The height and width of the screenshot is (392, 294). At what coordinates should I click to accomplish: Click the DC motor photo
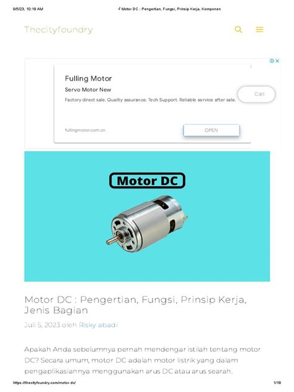(x=147, y=223)
